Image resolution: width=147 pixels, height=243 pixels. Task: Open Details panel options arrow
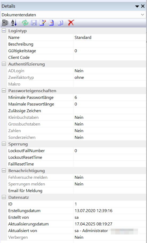[x=137, y=6]
